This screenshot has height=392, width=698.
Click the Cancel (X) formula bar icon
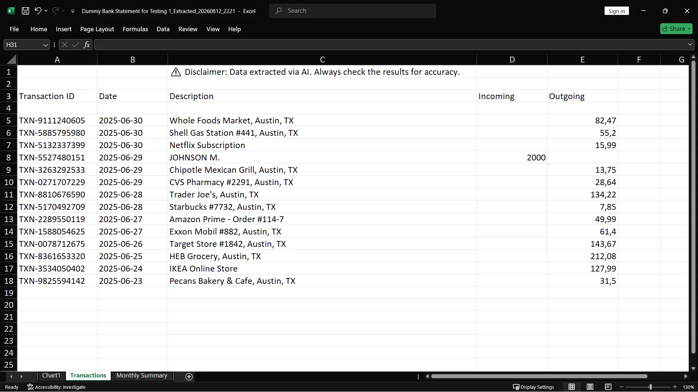click(65, 45)
